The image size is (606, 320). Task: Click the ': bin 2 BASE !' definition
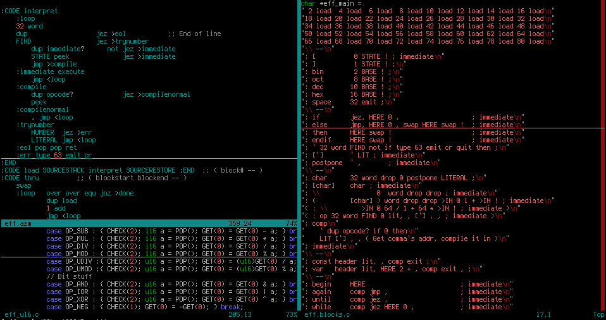click(352, 71)
